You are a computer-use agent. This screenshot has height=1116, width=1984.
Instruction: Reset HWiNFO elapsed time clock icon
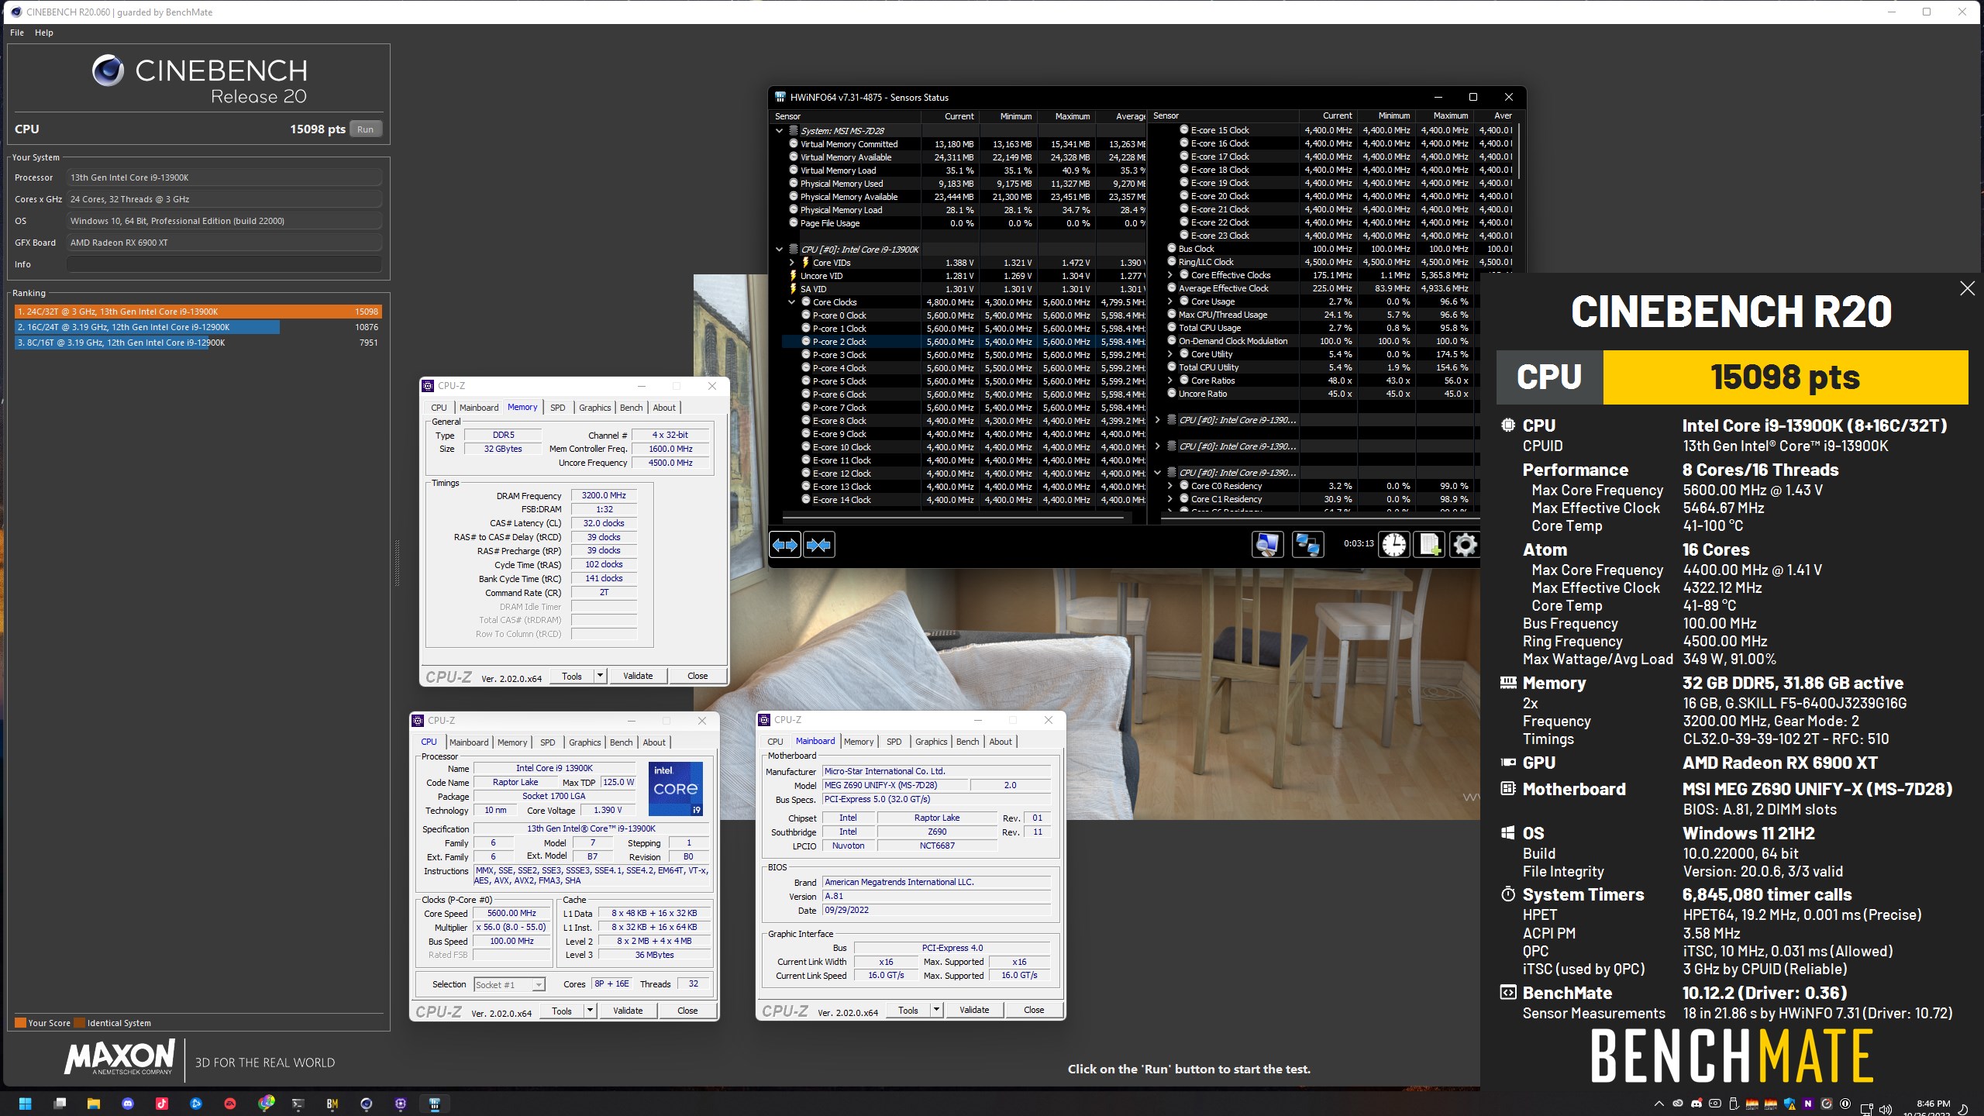[1393, 545]
